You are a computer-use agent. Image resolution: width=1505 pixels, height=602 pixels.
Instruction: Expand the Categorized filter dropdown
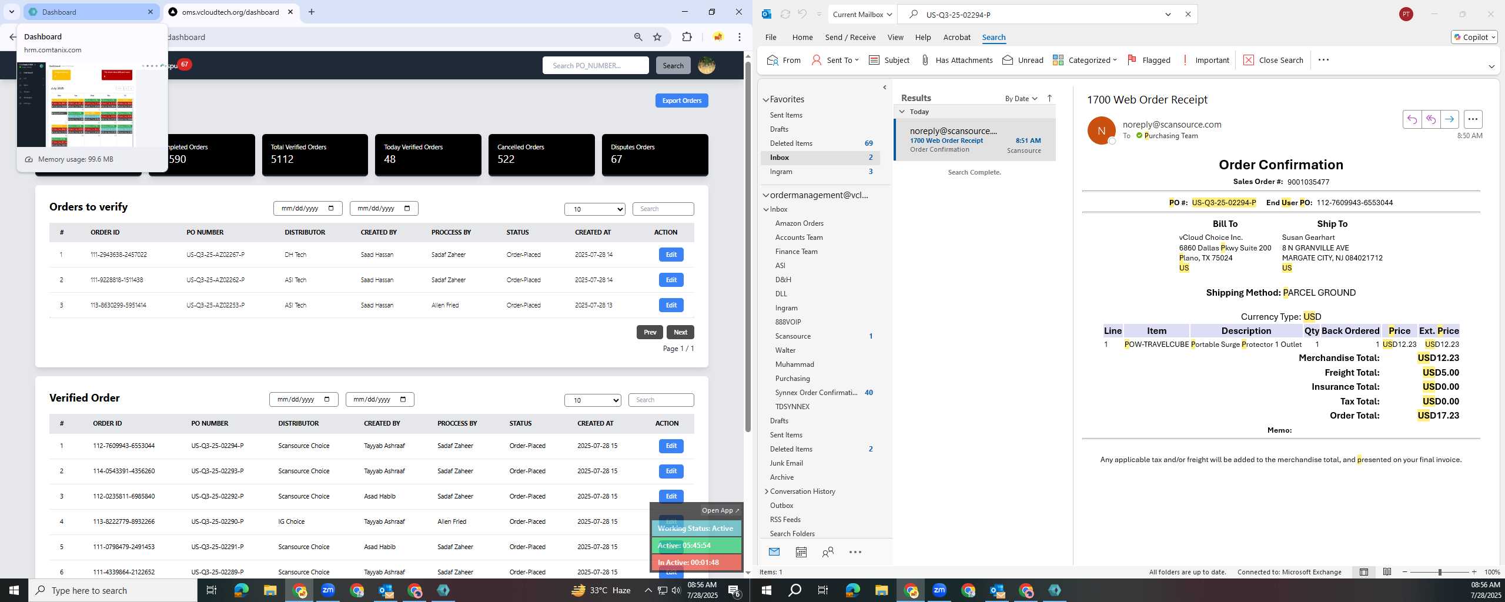[1115, 60]
